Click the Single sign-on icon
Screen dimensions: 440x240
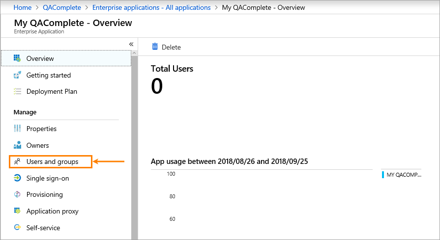pyautogui.click(x=17, y=178)
